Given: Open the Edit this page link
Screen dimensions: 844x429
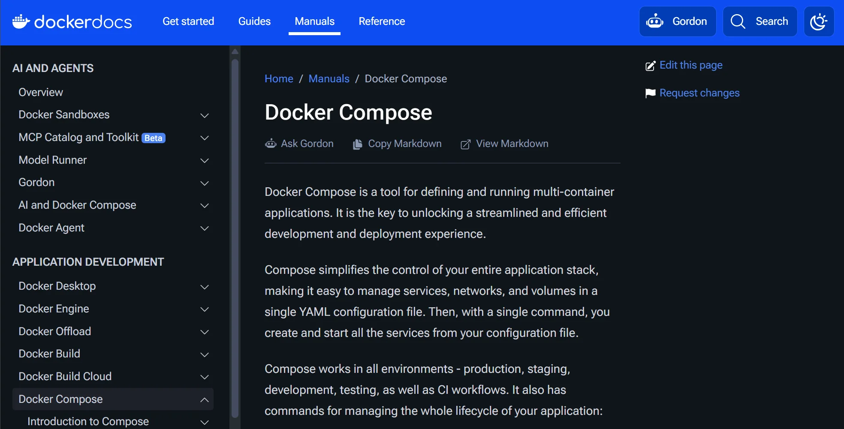Looking at the screenshot, I should (x=691, y=65).
